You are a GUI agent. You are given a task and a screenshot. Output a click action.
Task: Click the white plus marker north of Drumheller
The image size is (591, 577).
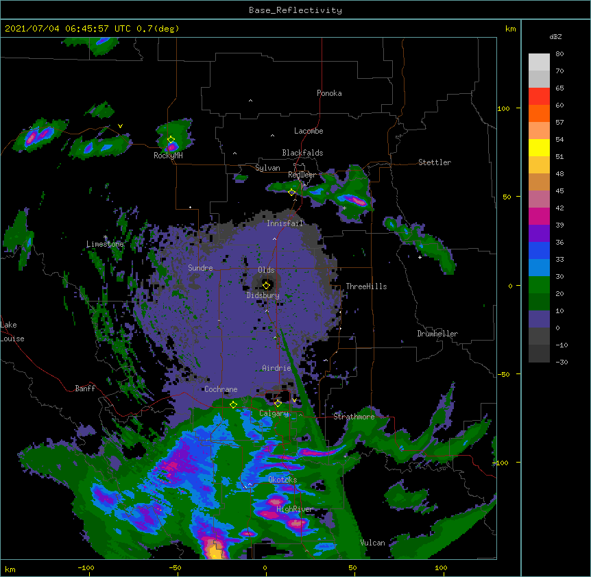point(420,257)
